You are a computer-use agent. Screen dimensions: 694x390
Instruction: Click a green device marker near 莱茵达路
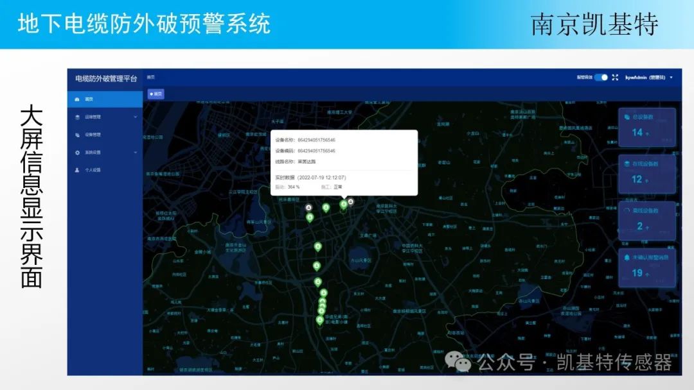point(326,208)
